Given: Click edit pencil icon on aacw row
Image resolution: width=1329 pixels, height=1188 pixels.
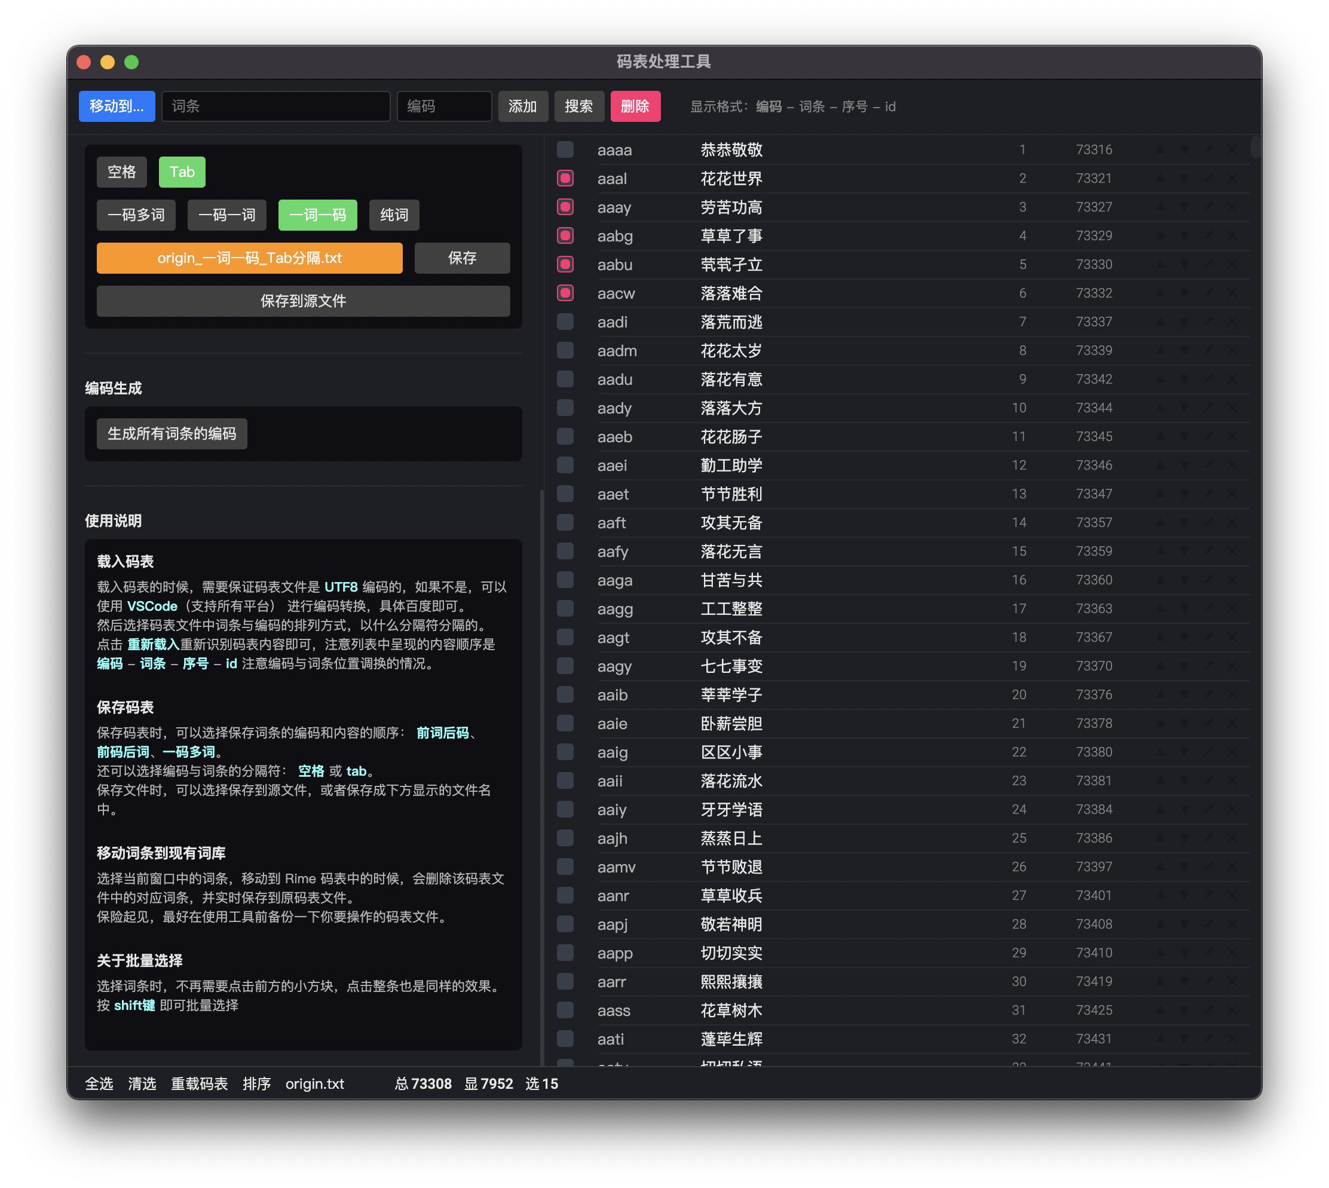Looking at the screenshot, I should 1208,293.
